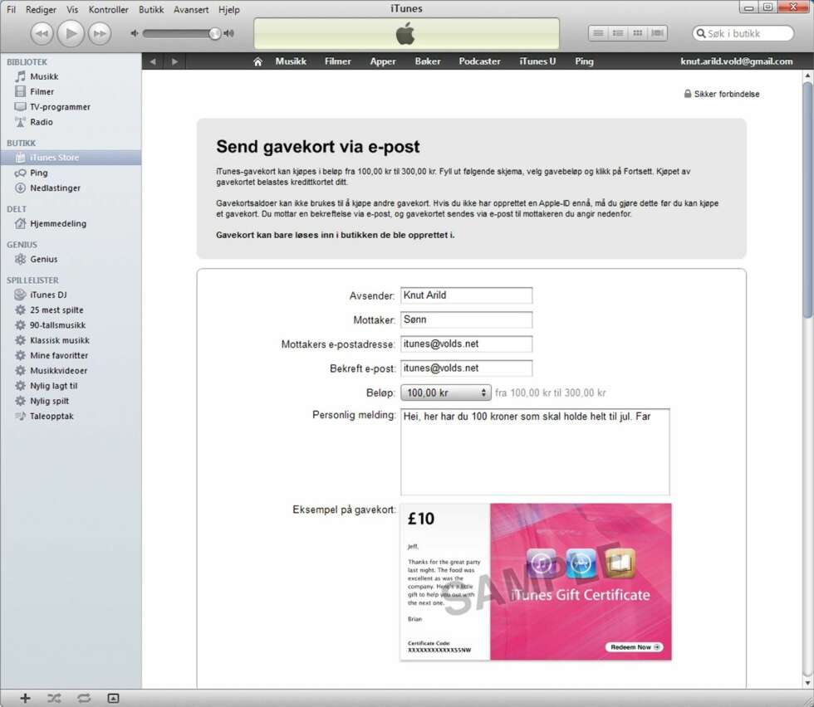Open the iTunes U store tab
814x707 pixels.
pos(538,61)
